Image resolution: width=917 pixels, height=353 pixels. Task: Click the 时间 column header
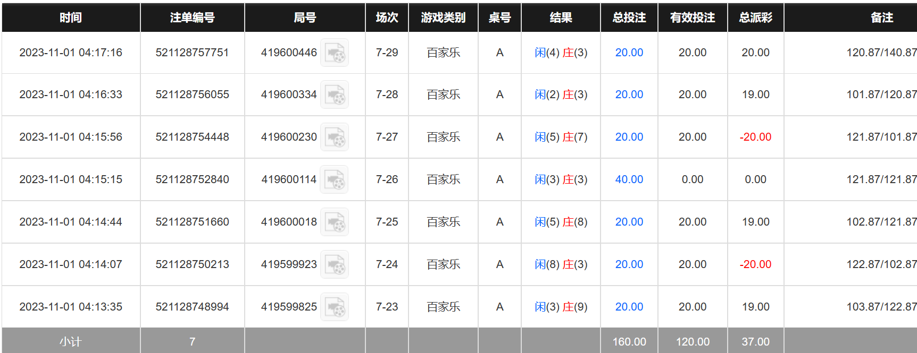[71, 18]
